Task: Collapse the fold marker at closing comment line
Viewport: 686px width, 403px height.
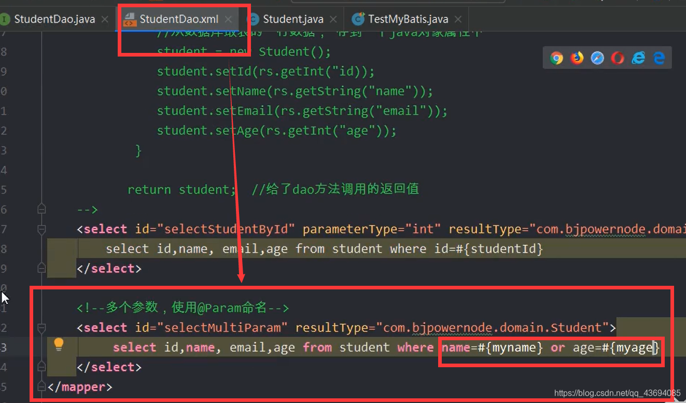Action: coord(41,210)
